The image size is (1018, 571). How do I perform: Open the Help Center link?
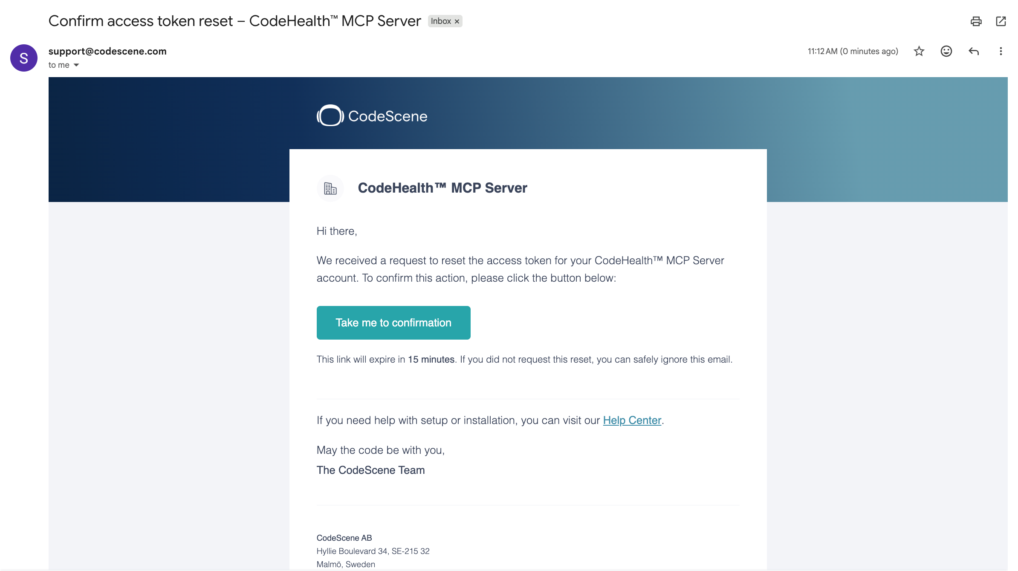click(632, 420)
